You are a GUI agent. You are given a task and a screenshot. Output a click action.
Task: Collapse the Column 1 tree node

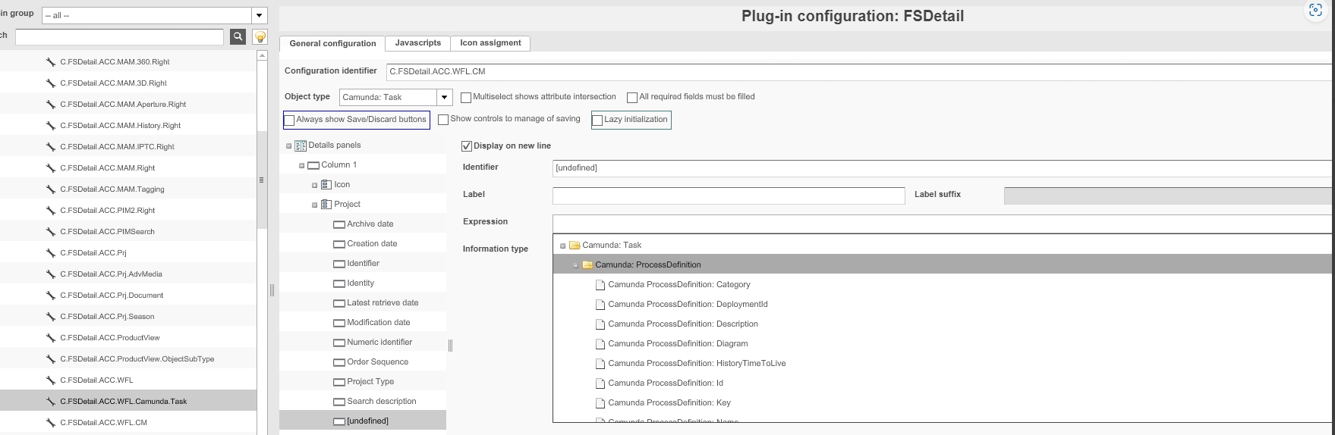point(301,165)
